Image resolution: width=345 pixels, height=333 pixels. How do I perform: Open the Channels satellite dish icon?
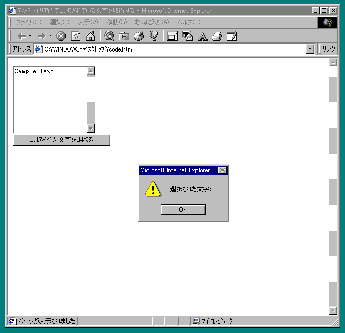point(154,36)
